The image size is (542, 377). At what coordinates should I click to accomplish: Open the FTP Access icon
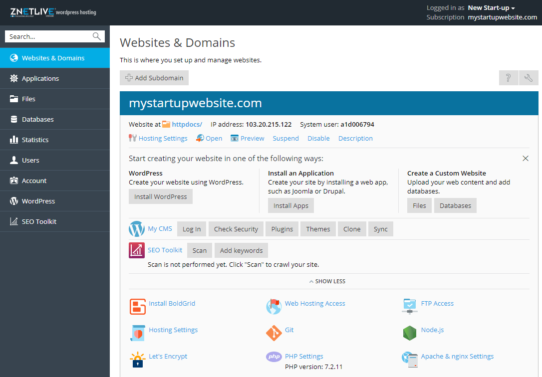(410, 306)
